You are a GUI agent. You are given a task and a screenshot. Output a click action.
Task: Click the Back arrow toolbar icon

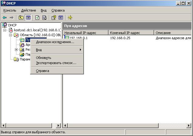5,18
